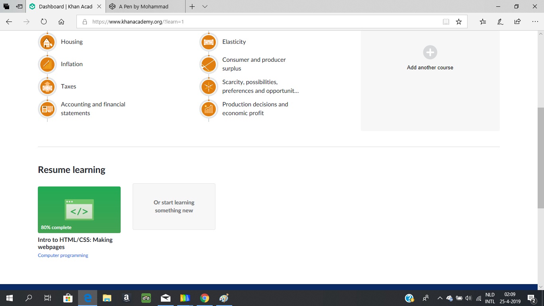The image size is (544, 306).
Task: Open the favorites hub icon
Action: [x=483, y=22]
